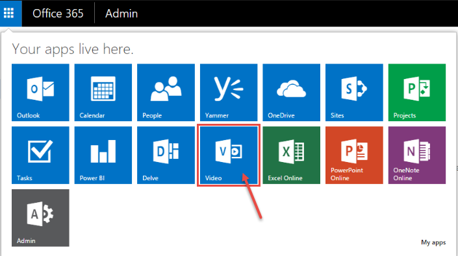Screen dimensions: 458x256
Task: Launch the Video app tile
Action: pos(229,155)
